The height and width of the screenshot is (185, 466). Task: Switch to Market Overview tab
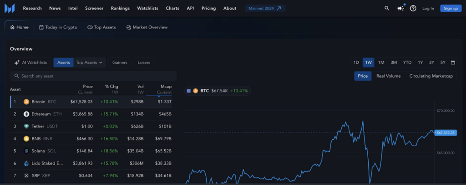(147, 27)
